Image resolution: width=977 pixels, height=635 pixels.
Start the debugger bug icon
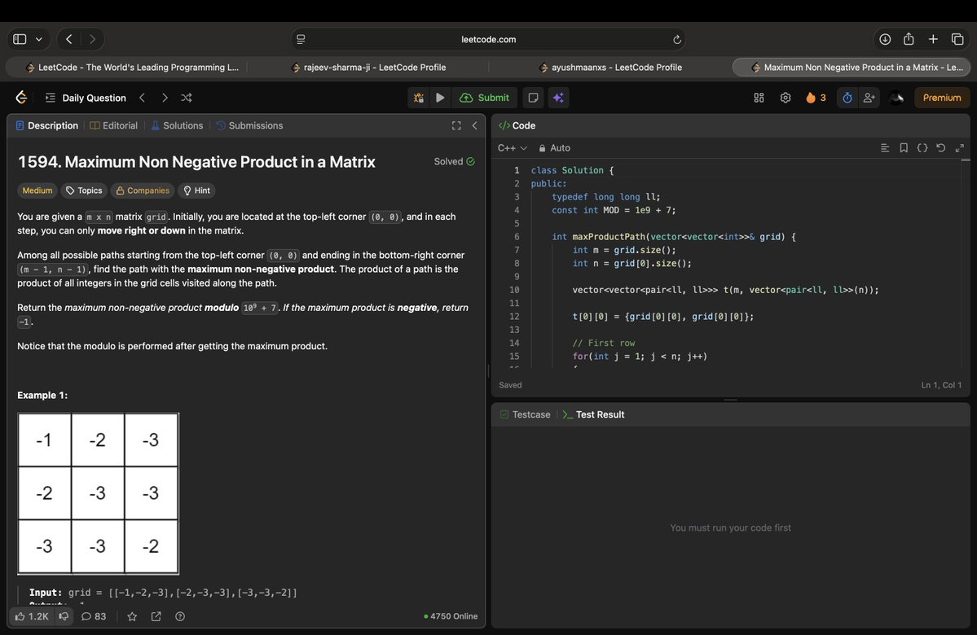(x=418, y=98)
